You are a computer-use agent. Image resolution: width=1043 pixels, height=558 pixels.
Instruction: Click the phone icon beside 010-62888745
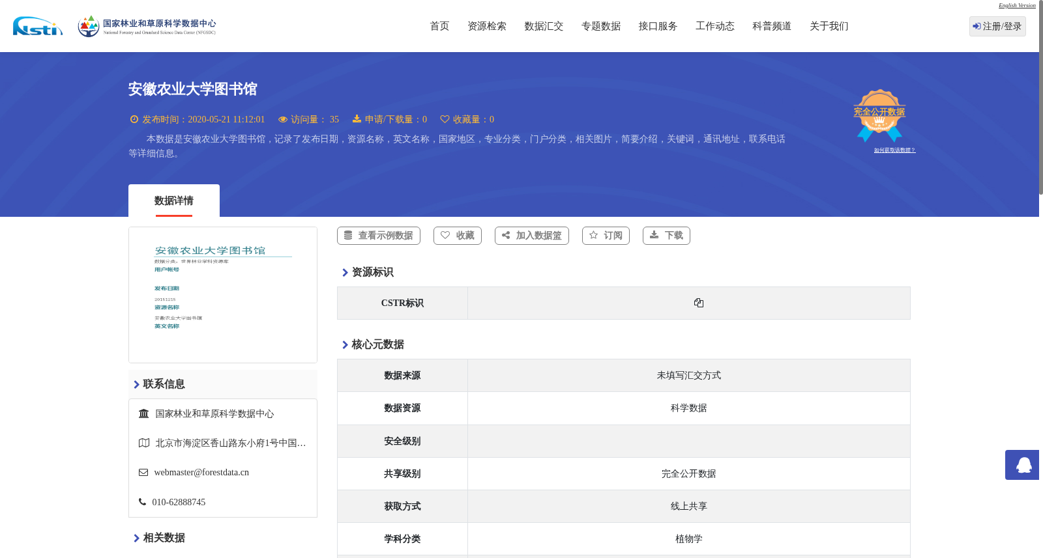(142, 502)
